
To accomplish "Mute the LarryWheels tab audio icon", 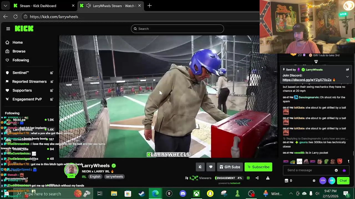I will [88, 6].
